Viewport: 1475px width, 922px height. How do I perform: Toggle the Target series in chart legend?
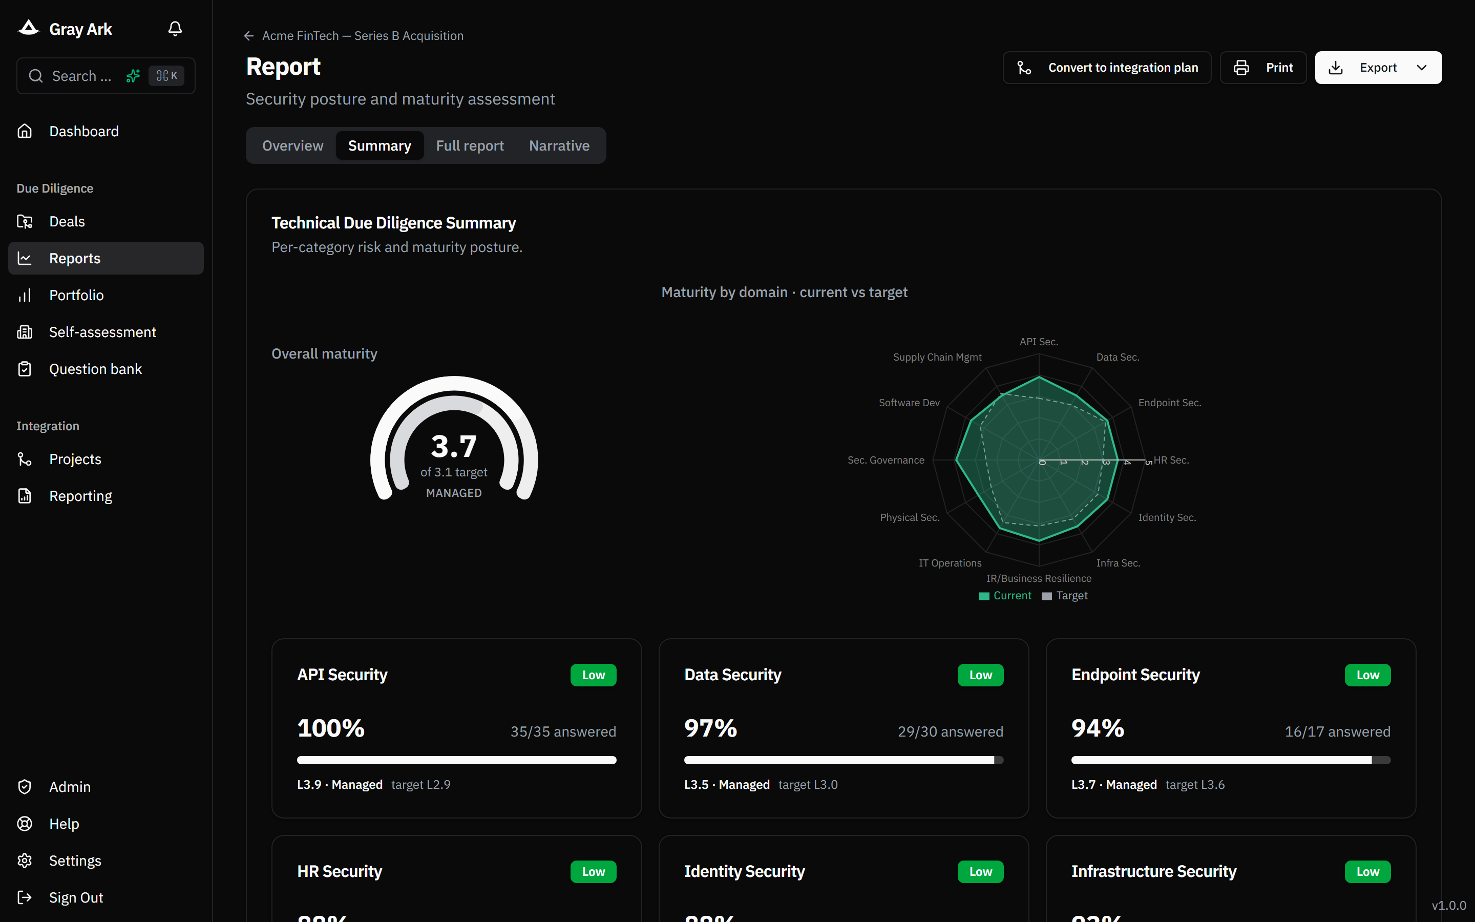point(1065,596)
